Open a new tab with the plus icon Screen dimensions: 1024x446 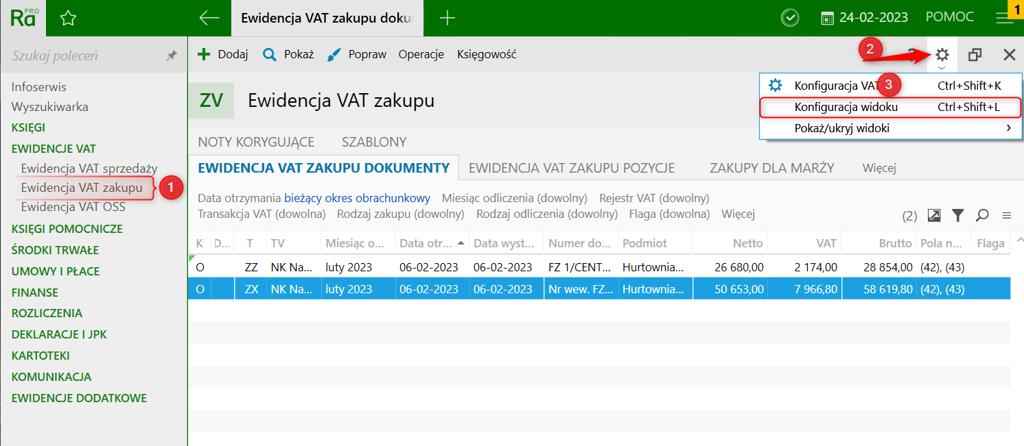(x=447, y=18)
